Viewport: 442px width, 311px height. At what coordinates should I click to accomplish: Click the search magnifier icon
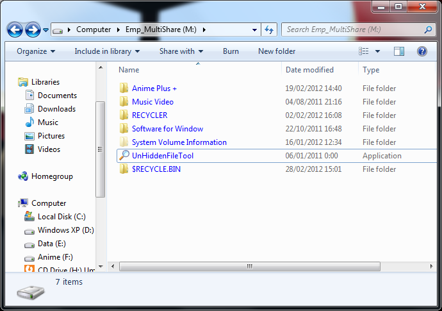[x=428, y=29]
